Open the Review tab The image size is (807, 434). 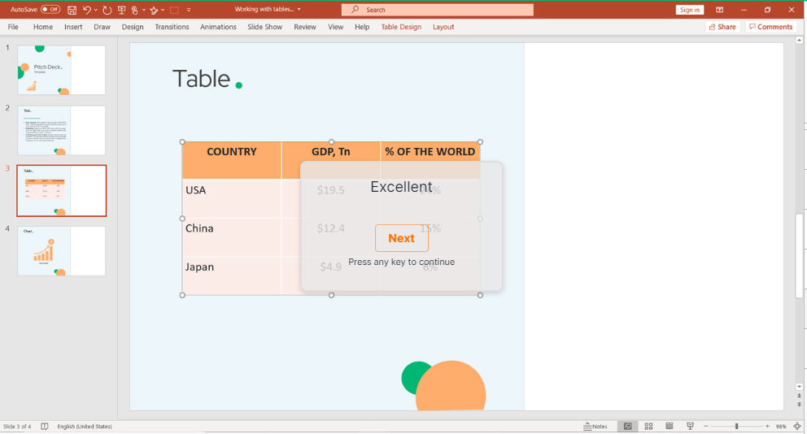click(305, 27)
